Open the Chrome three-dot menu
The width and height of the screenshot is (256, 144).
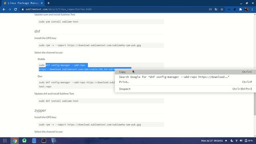252,10
